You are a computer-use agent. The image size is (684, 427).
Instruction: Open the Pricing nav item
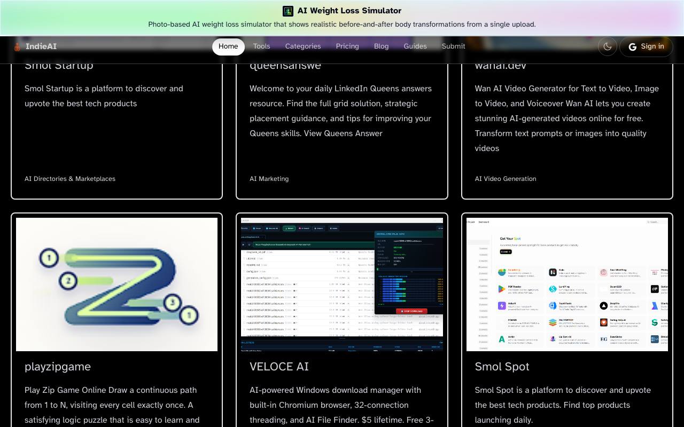[347, 46]
